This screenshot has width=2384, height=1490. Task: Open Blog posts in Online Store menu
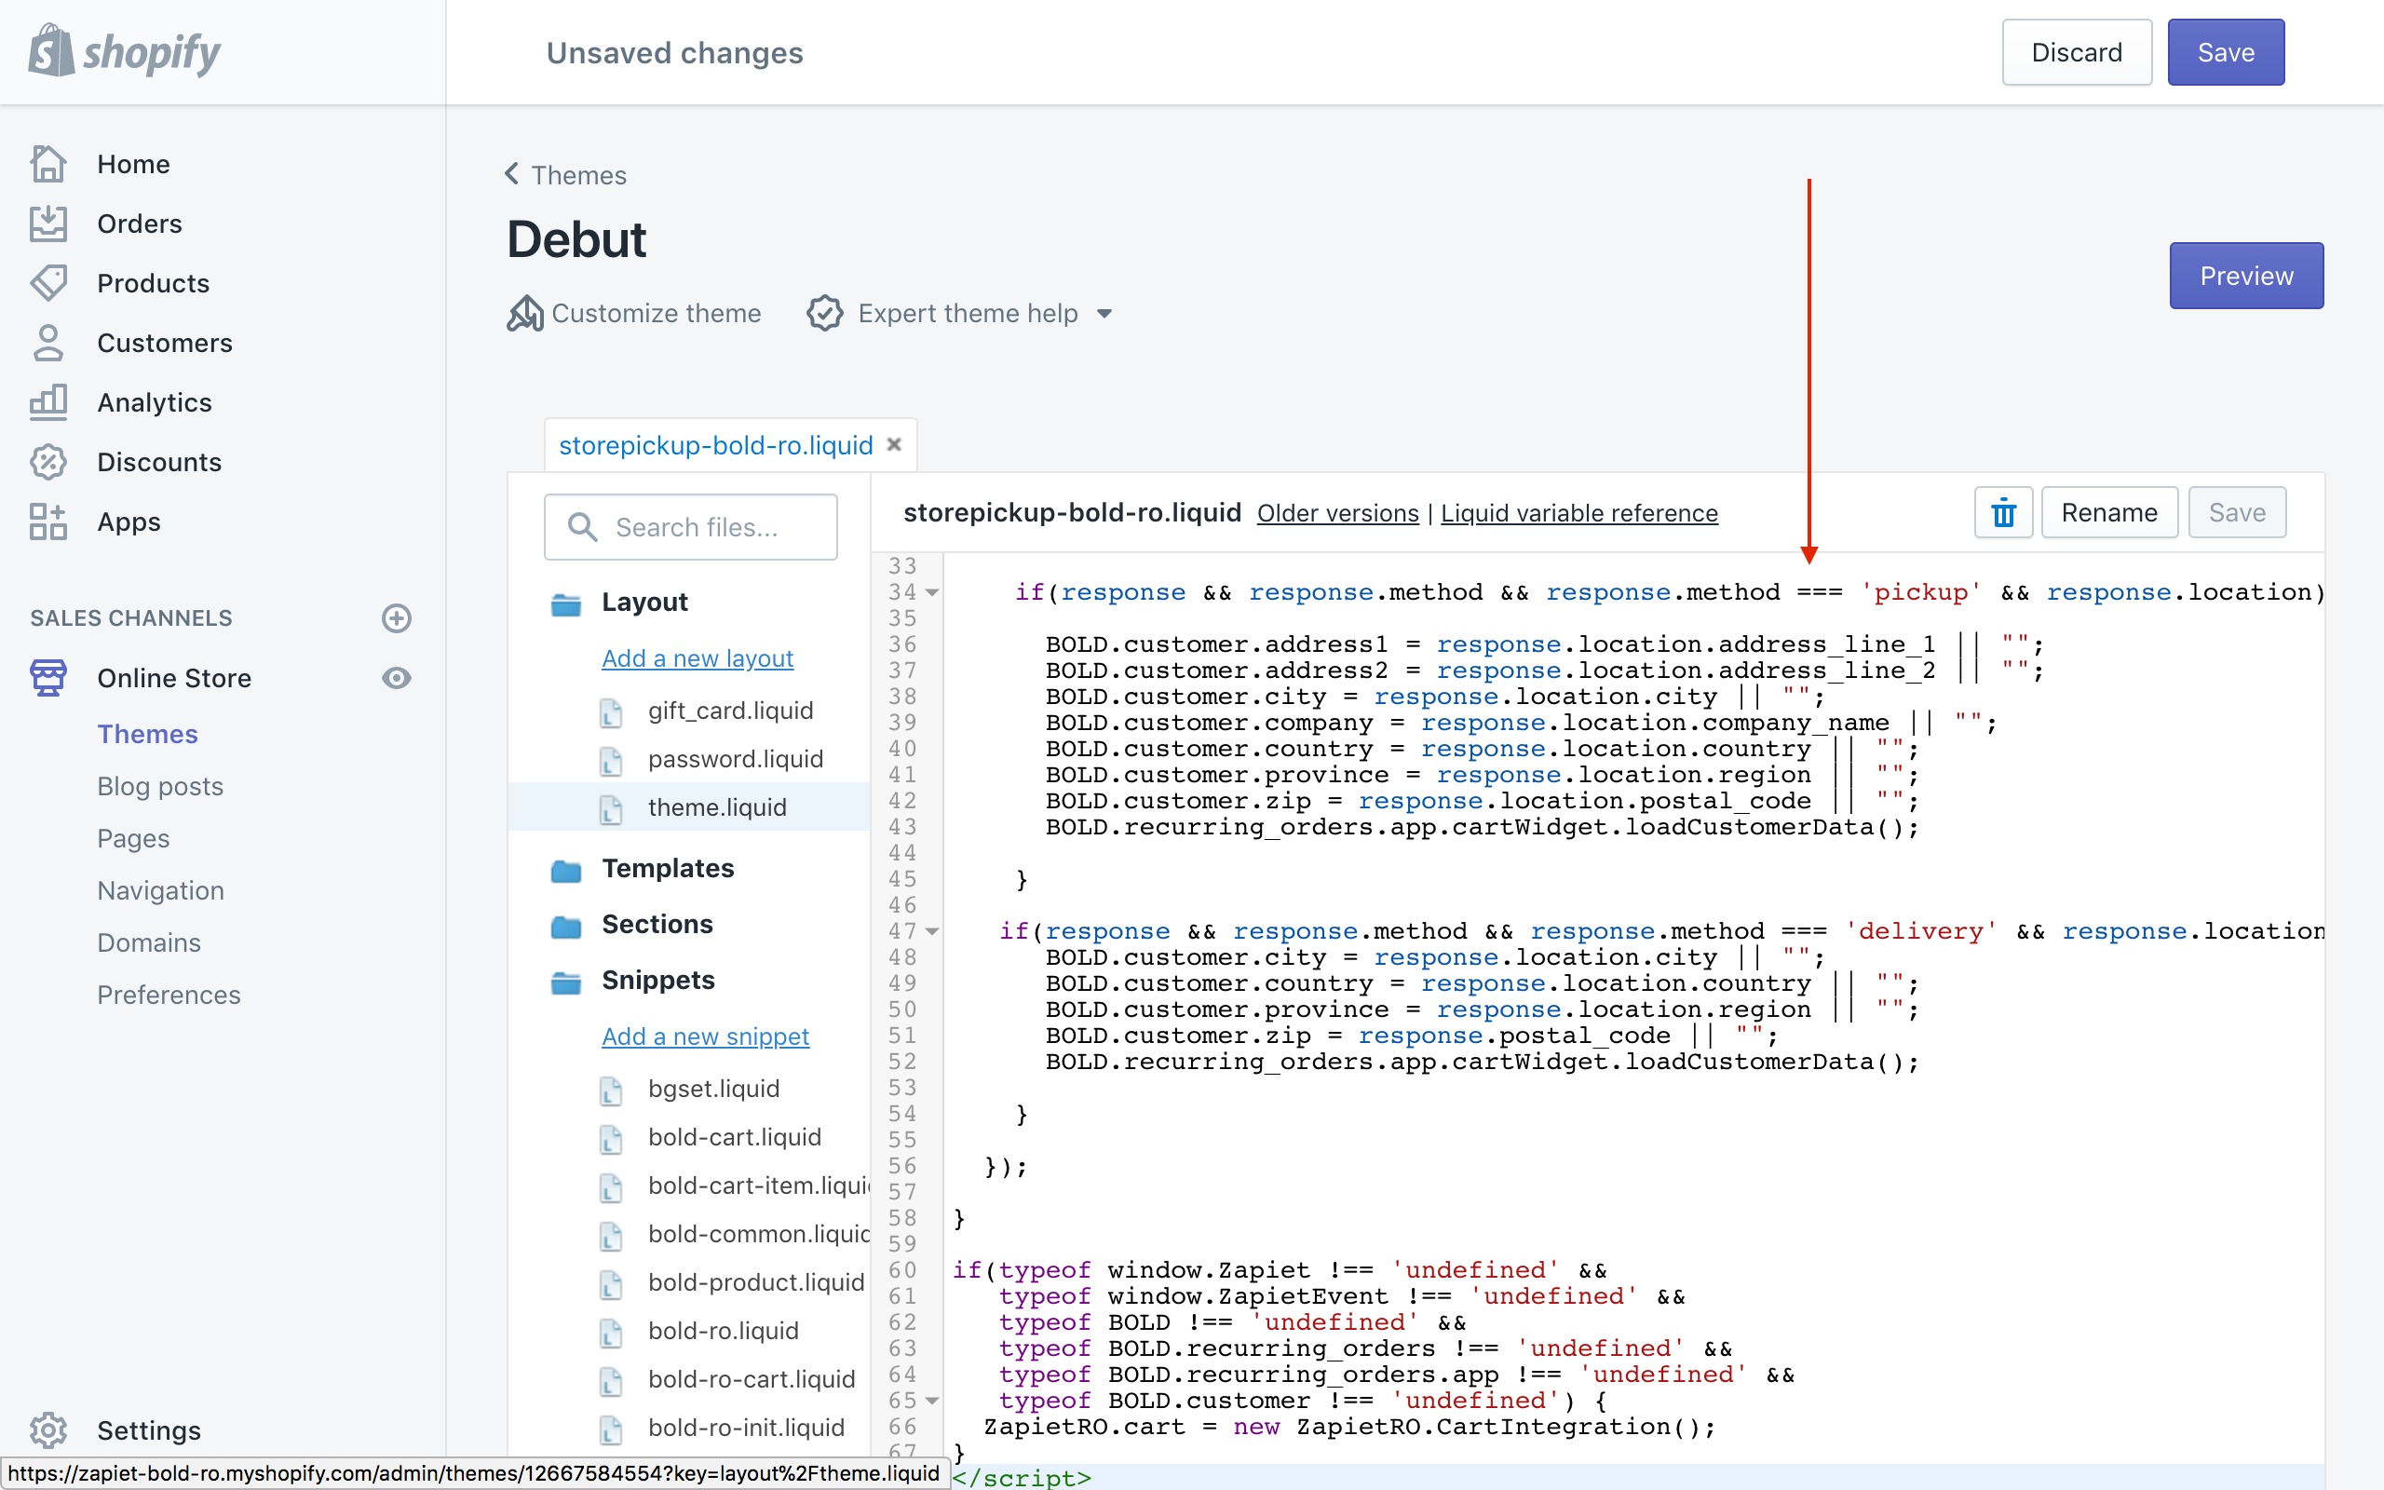coord(159,786)
